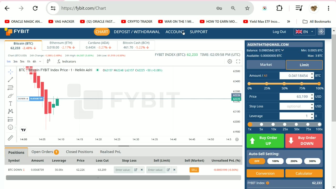Bookmark this page with the star icon
The width and height of the screenshot is (336, 189).
click(x=247, y=8)
